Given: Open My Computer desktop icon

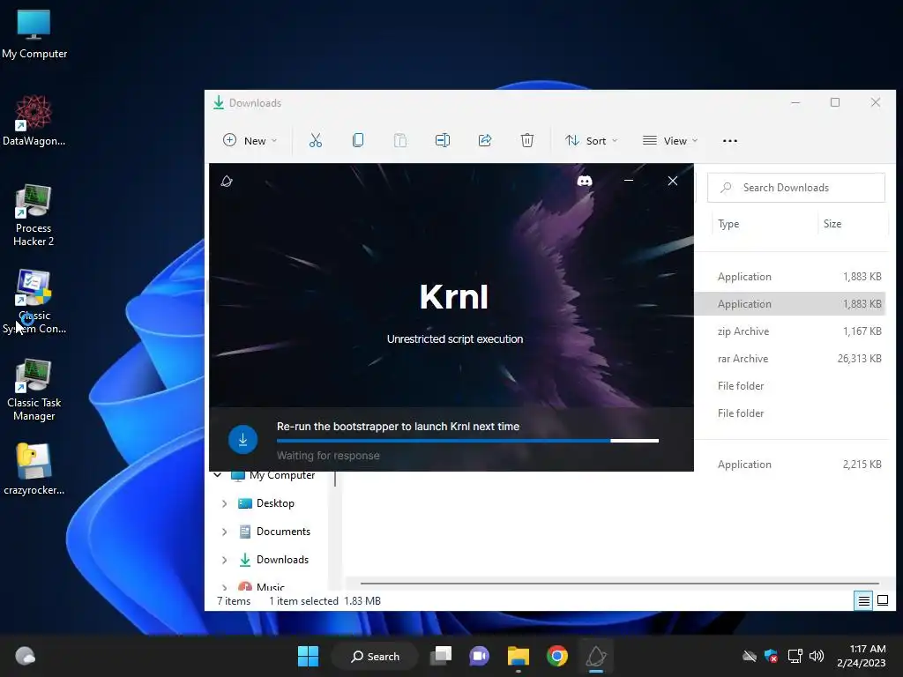Looking at the screenshot, I should pyautogui.click(x=34, y=34).
